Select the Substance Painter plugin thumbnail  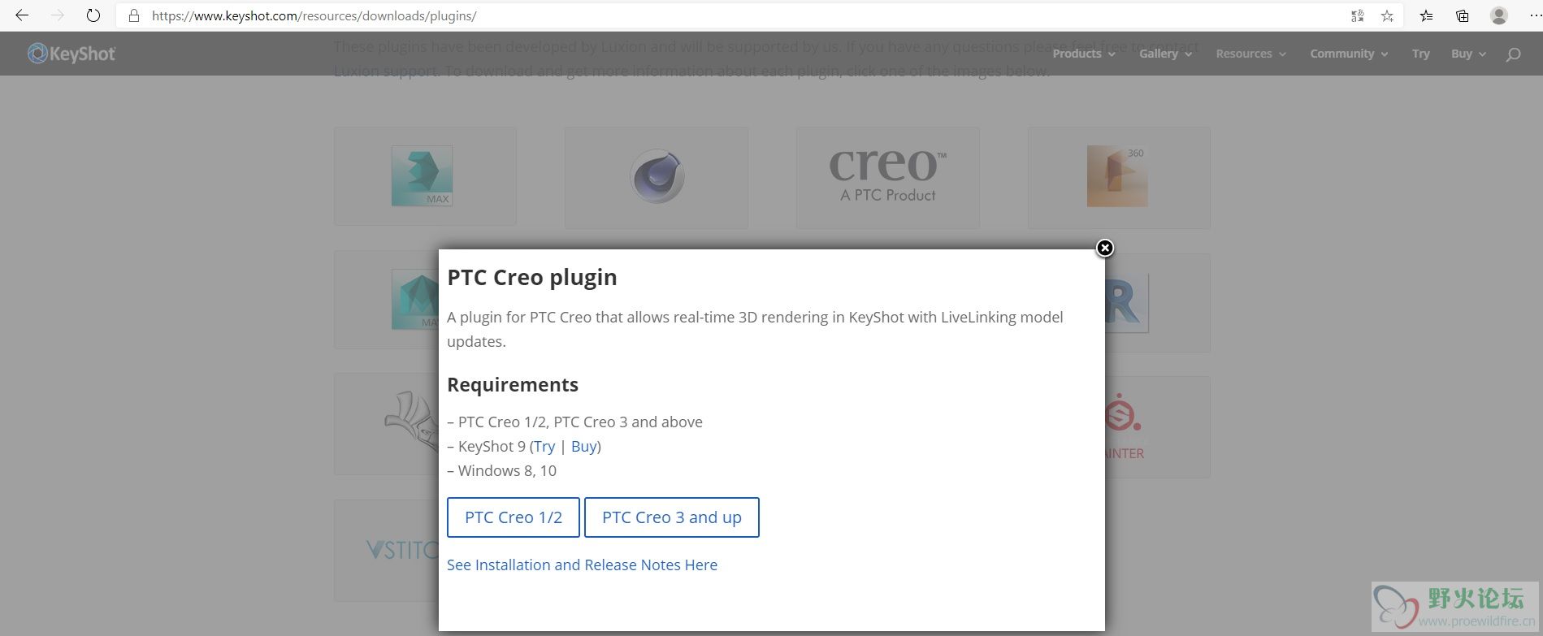[1158, 427]
